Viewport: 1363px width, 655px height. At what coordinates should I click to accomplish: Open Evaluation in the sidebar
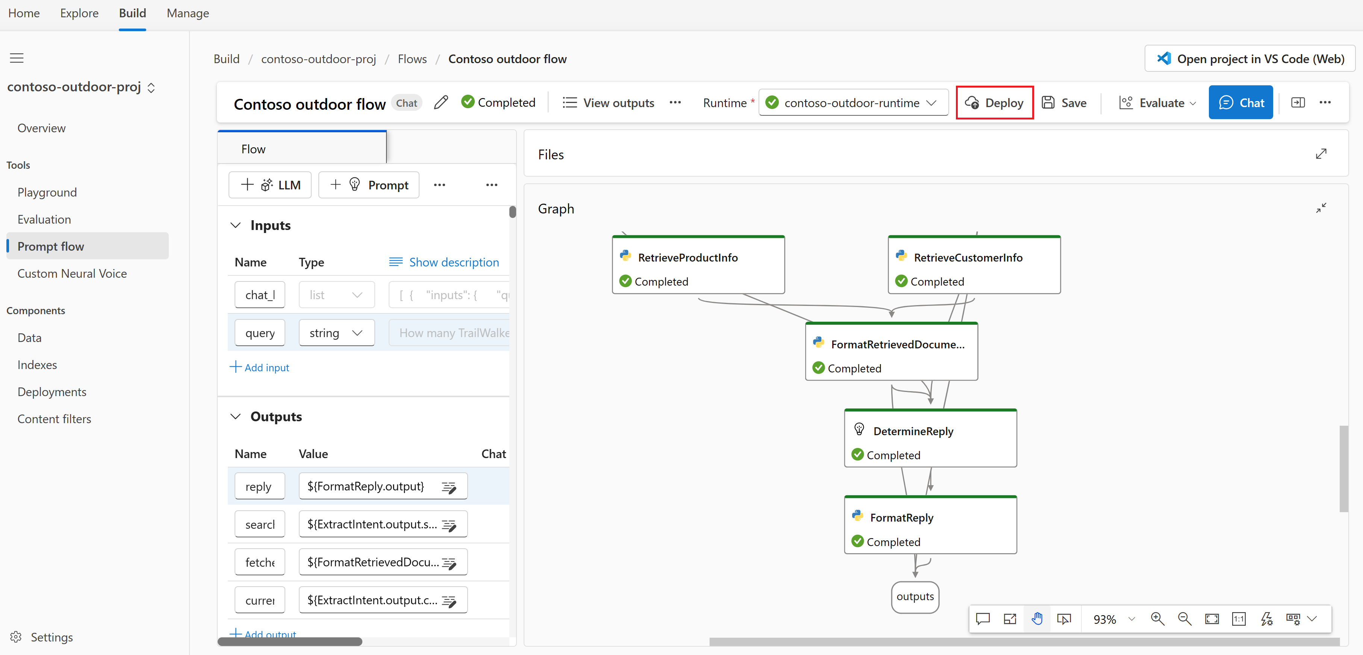[44, 219]
